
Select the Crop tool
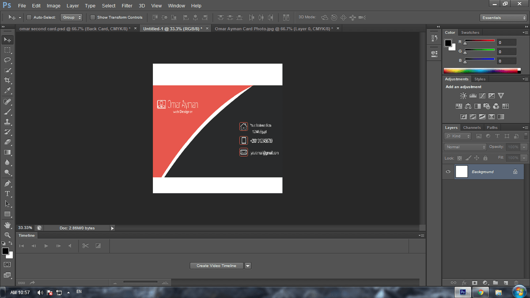pyautogui.click(x=8, y=80)
